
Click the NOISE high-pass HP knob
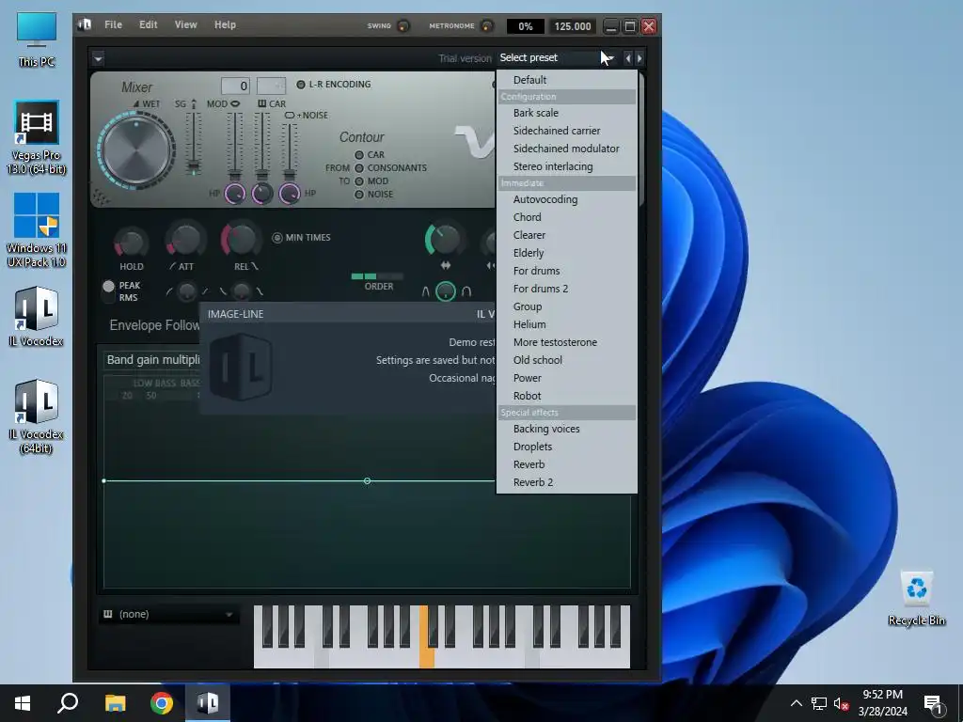[290, 194]
